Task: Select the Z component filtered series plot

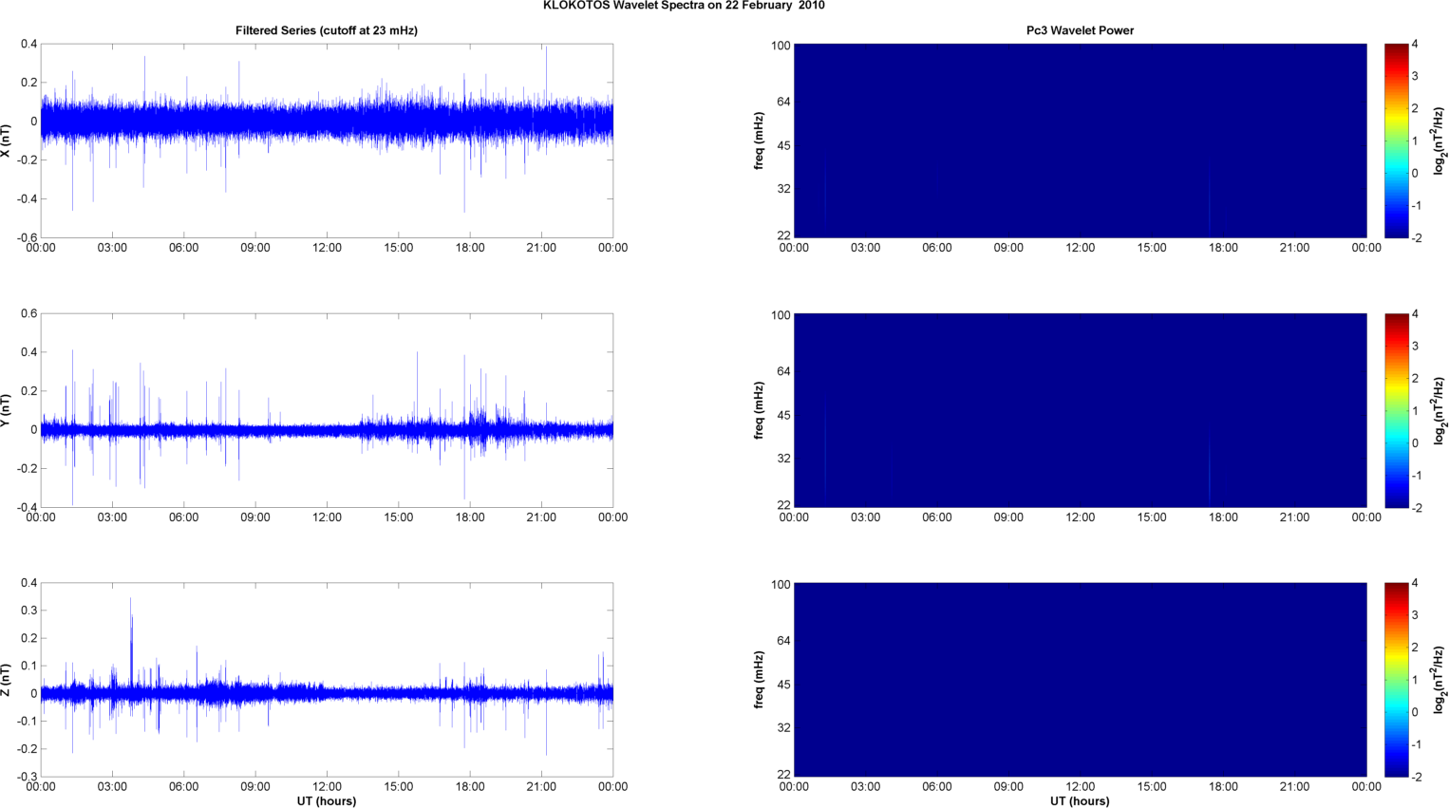Action: pyautogui.click(x=327, y=680)
